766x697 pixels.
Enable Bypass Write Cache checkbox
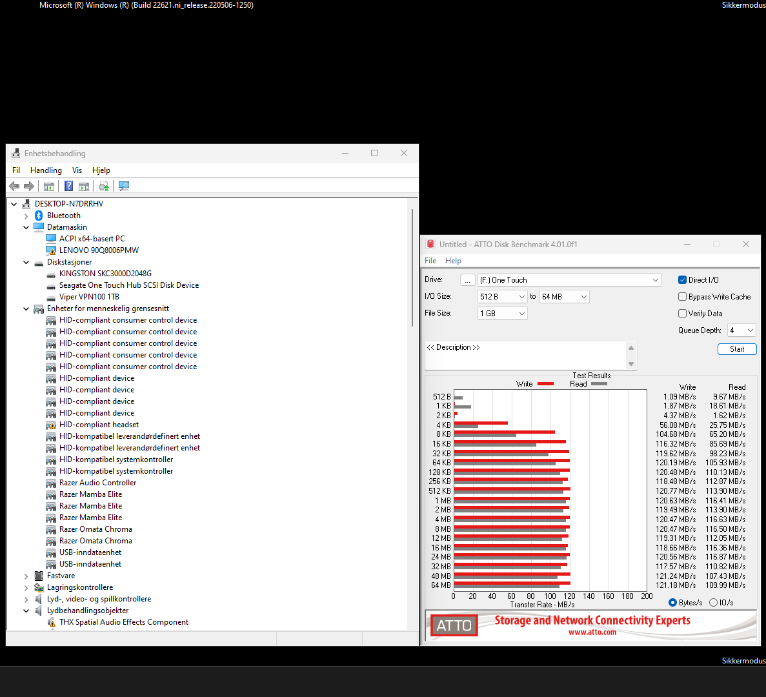683,296
